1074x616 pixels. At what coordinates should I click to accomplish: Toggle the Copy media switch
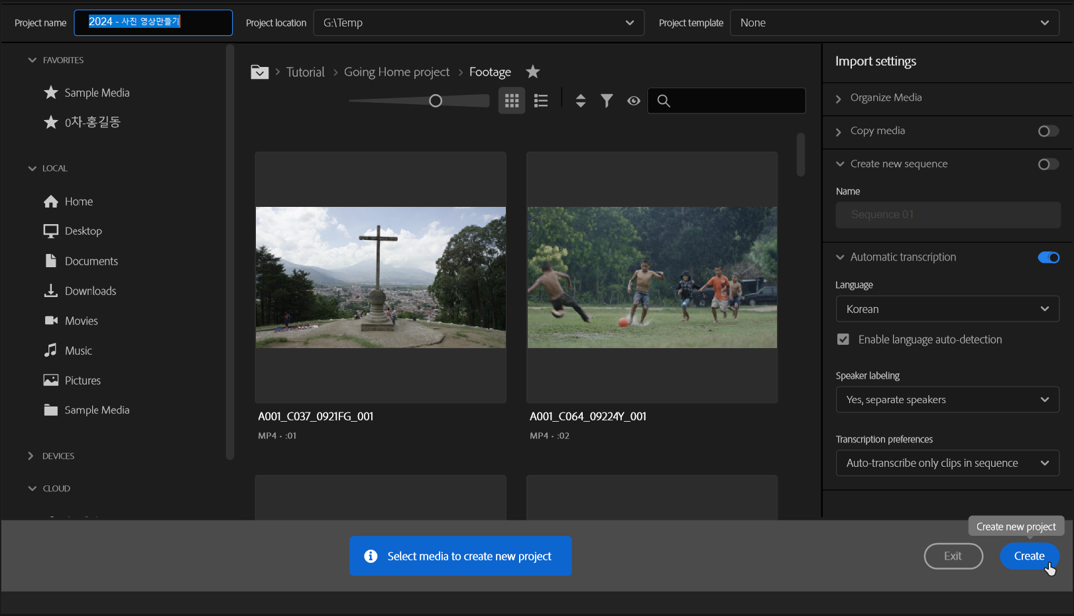[1048, 131]
